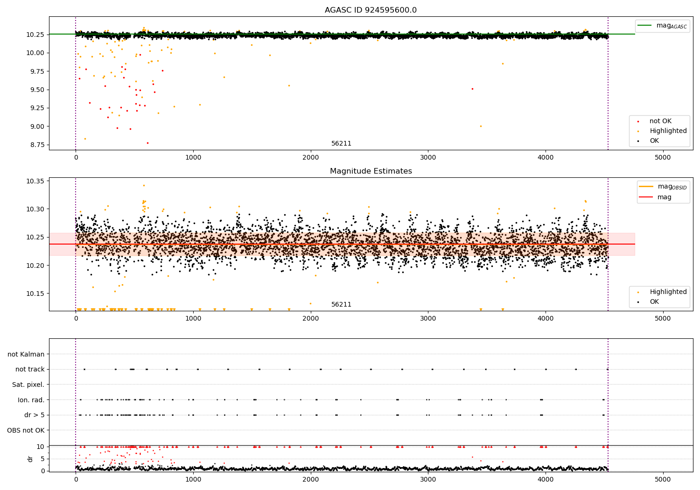700x490 pixels.
Task: Click "10.25" tick in Magnitude Estimates plot
Action: (35, 238)
